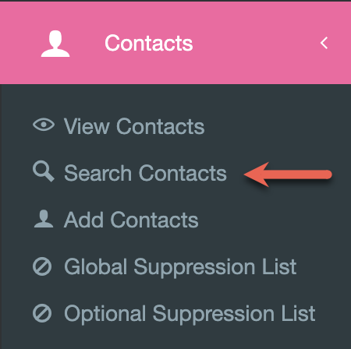351x349 pixels.
Task: Click the word View in View Contacts
Action: pyautogui.click(x=87, y=126)
